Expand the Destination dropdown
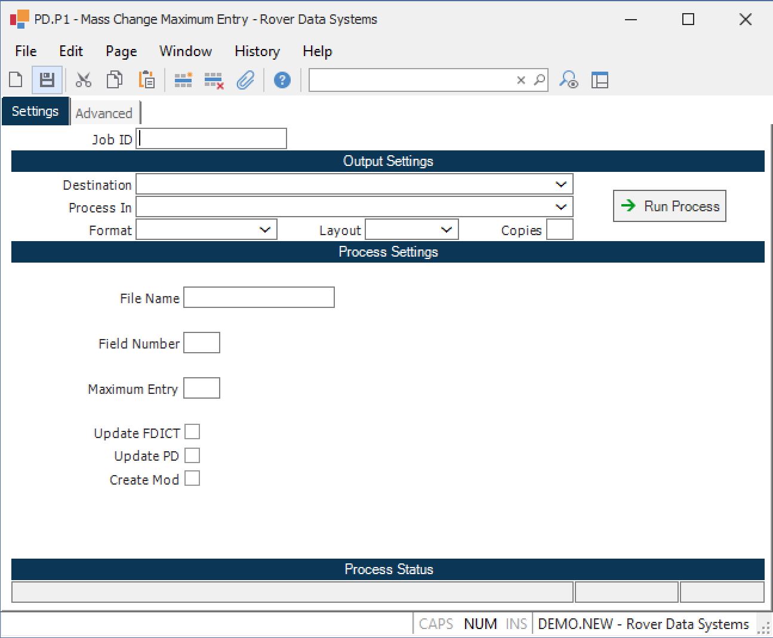This screenshot has height=638, width=773. pos(560,184)
